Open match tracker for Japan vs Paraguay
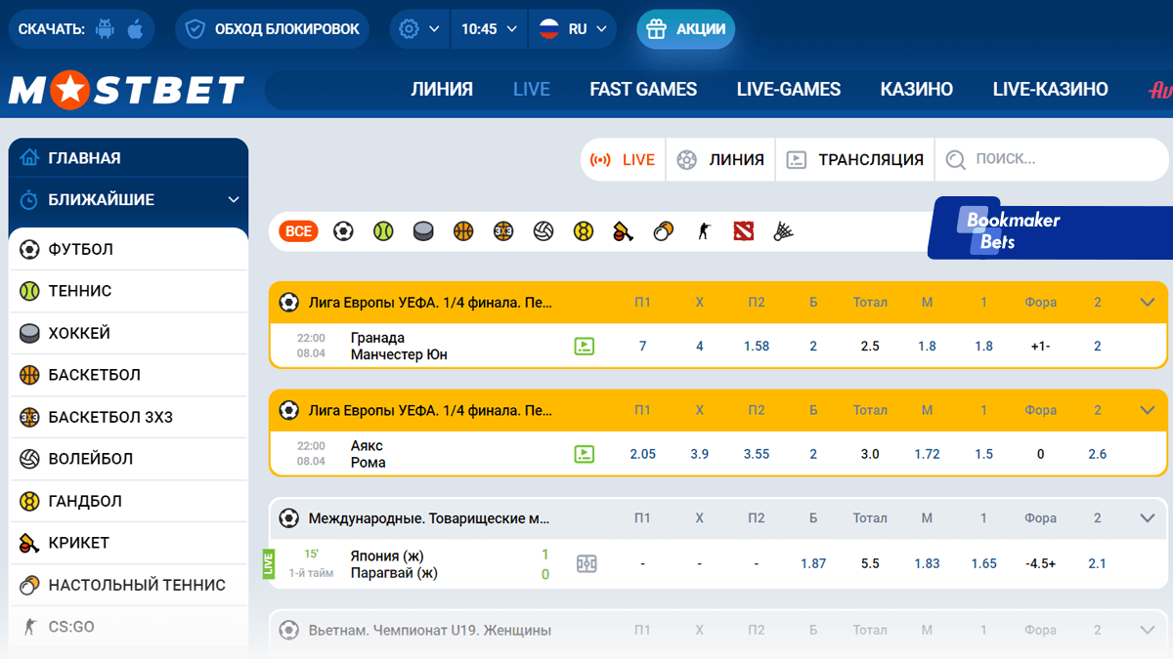This screenshot has width=1173, height=659. coord(586,563)
